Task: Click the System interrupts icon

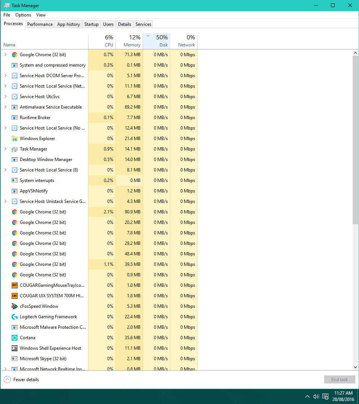Action: [x=15, y=180]
